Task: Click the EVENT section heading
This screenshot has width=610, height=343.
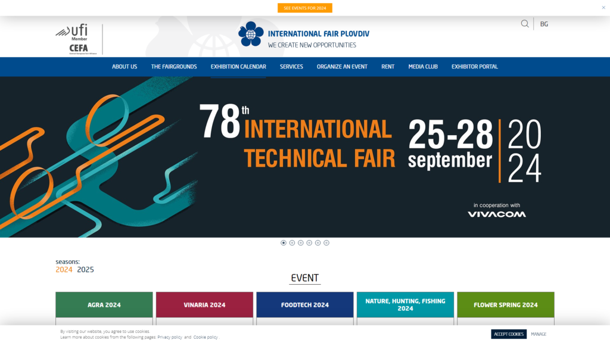Action: [x=304, y=278]
